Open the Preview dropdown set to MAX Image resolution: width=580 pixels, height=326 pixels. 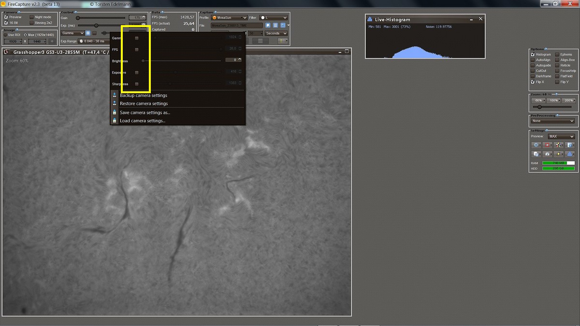561,136
